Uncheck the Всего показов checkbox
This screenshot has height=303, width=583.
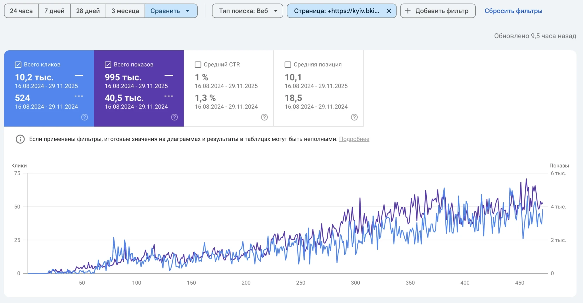[108, 65]
